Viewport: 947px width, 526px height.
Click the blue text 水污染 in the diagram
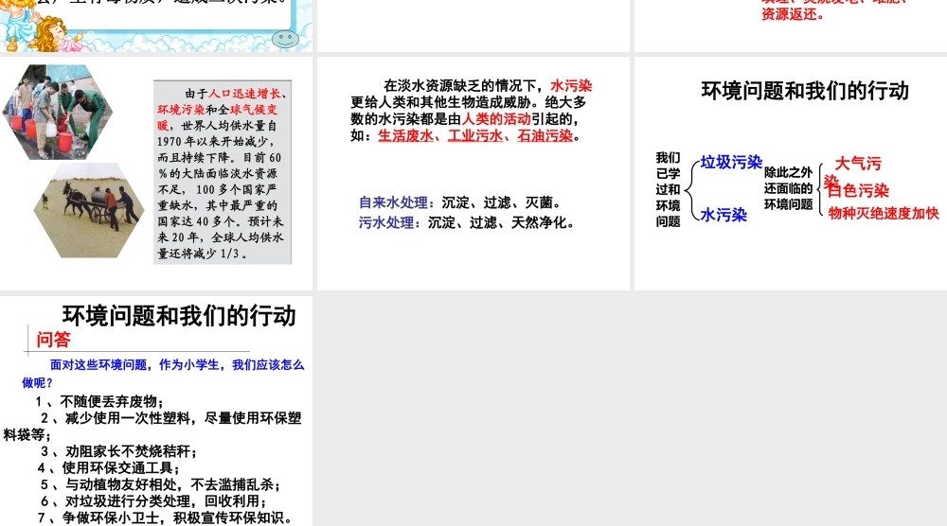(724, 215)
